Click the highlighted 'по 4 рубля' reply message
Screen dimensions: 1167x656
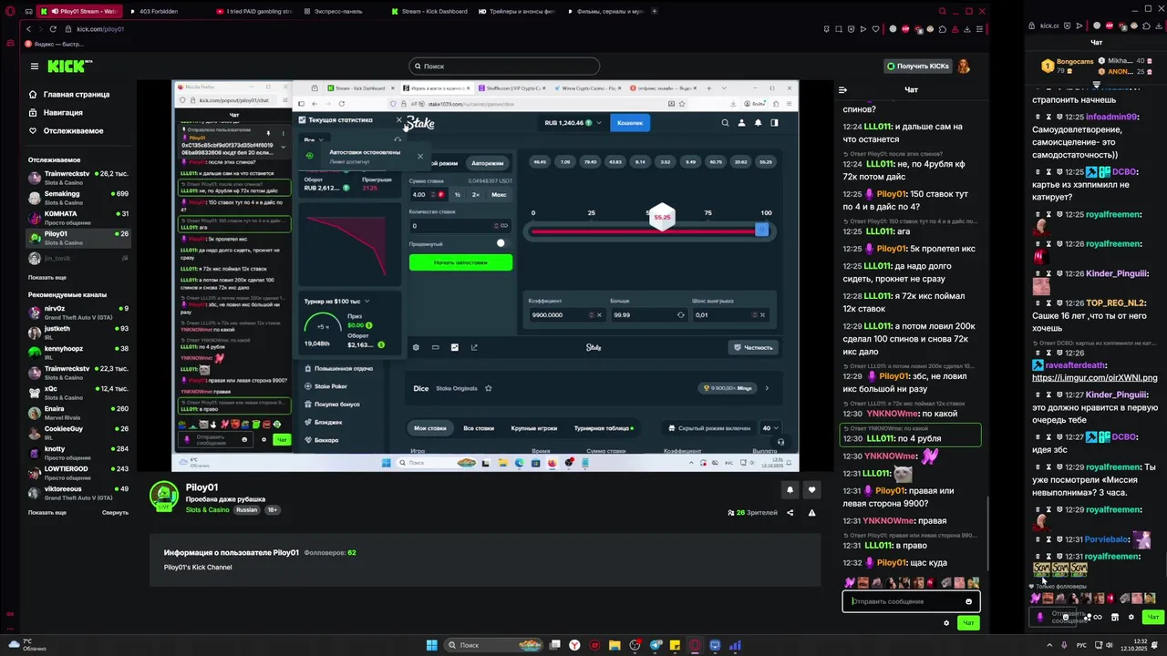tap(910, 434)
